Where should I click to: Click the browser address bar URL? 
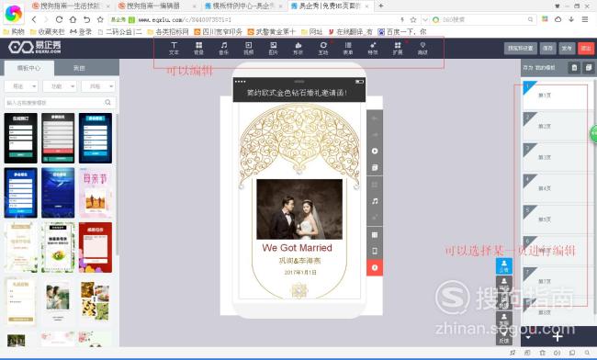(185, 19)
